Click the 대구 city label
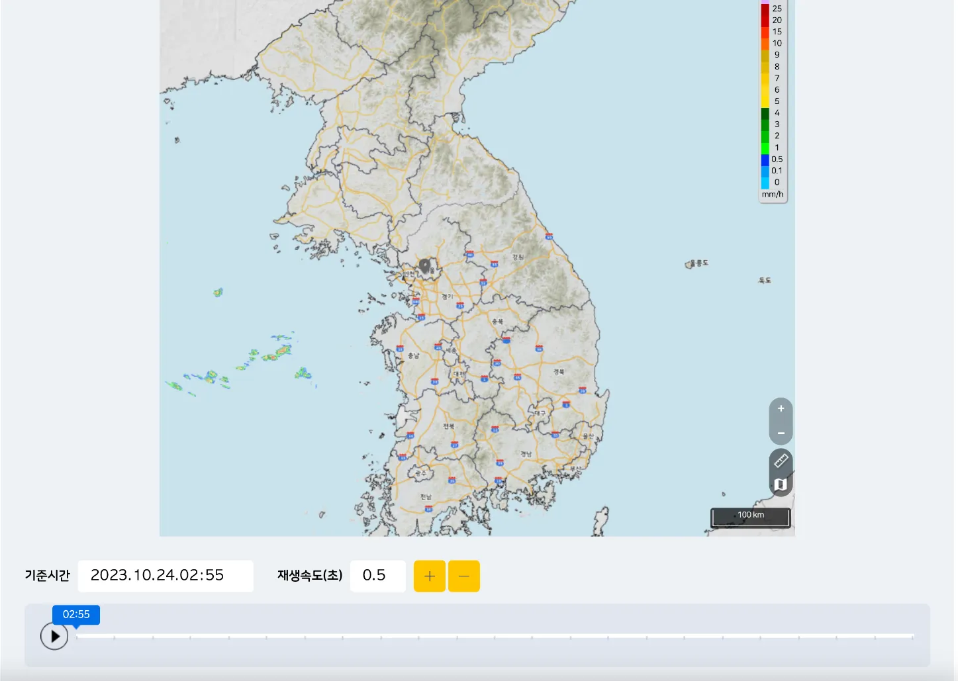The width and height of the screenshot is (958, 681). (x=540, y=413)
